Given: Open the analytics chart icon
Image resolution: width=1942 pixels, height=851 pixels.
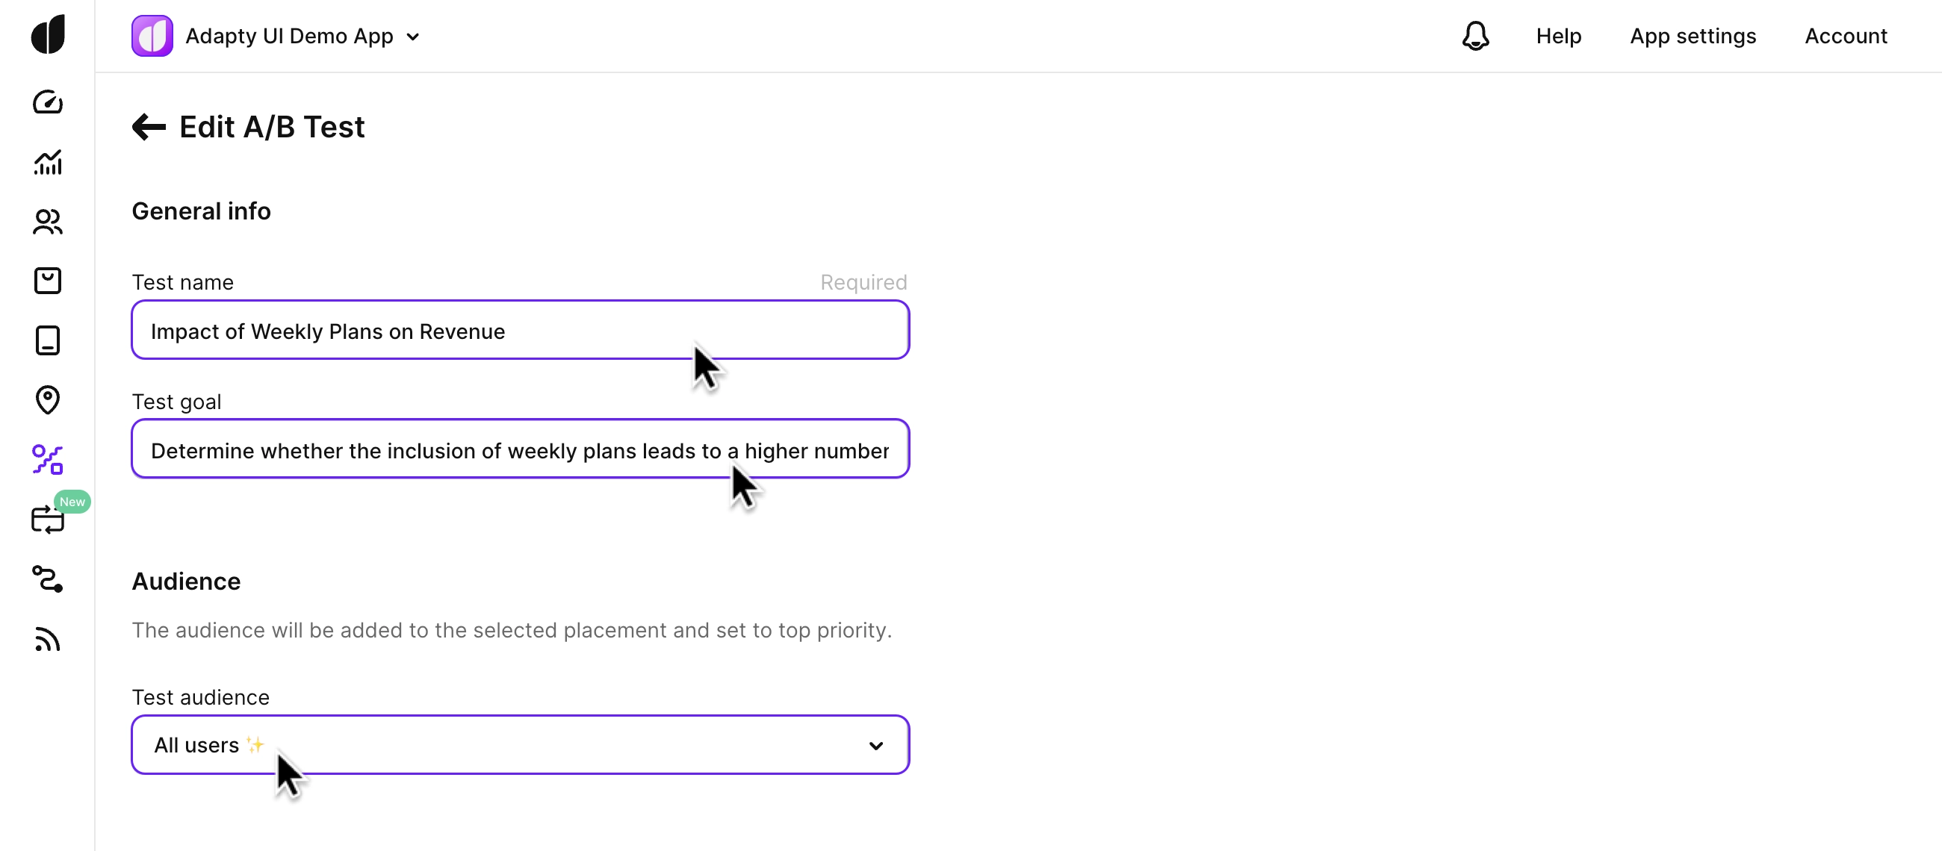Looking at the screenshot, I should coord(48,162).
